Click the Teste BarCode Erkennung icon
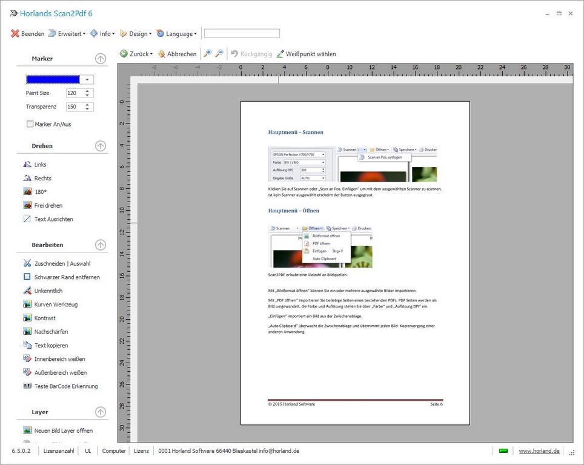This screenshot has height=465, width=584. 27,386
